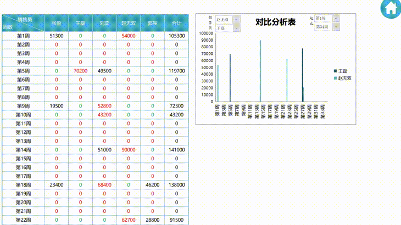Viewport: 401px width, 225px height.
Task: Click the tall 90000 bar in chart
Action: point(260,71)
